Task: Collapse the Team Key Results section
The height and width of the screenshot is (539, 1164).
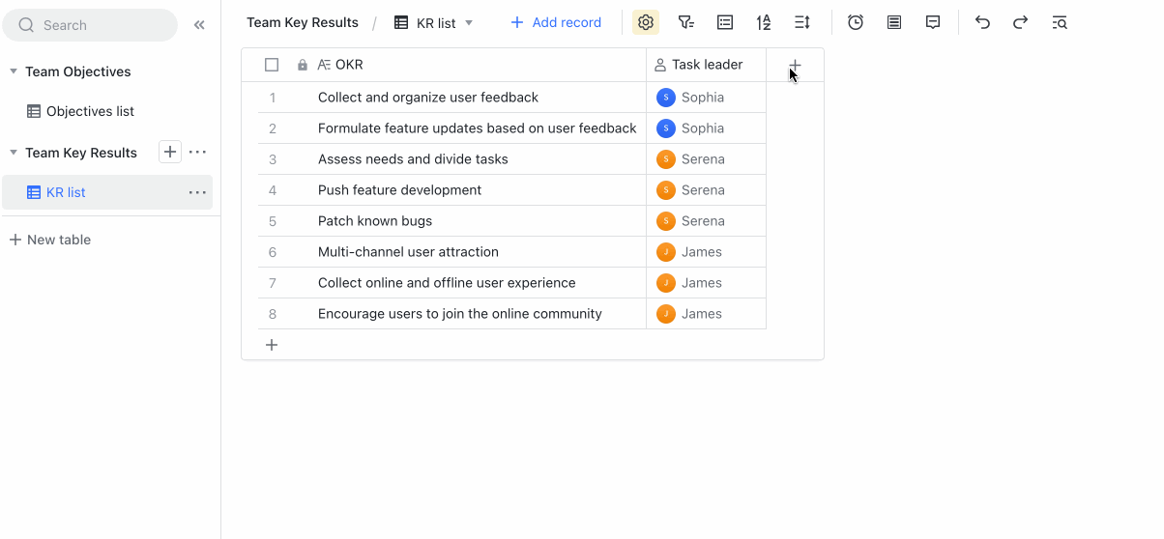Action: click(14, 153)
